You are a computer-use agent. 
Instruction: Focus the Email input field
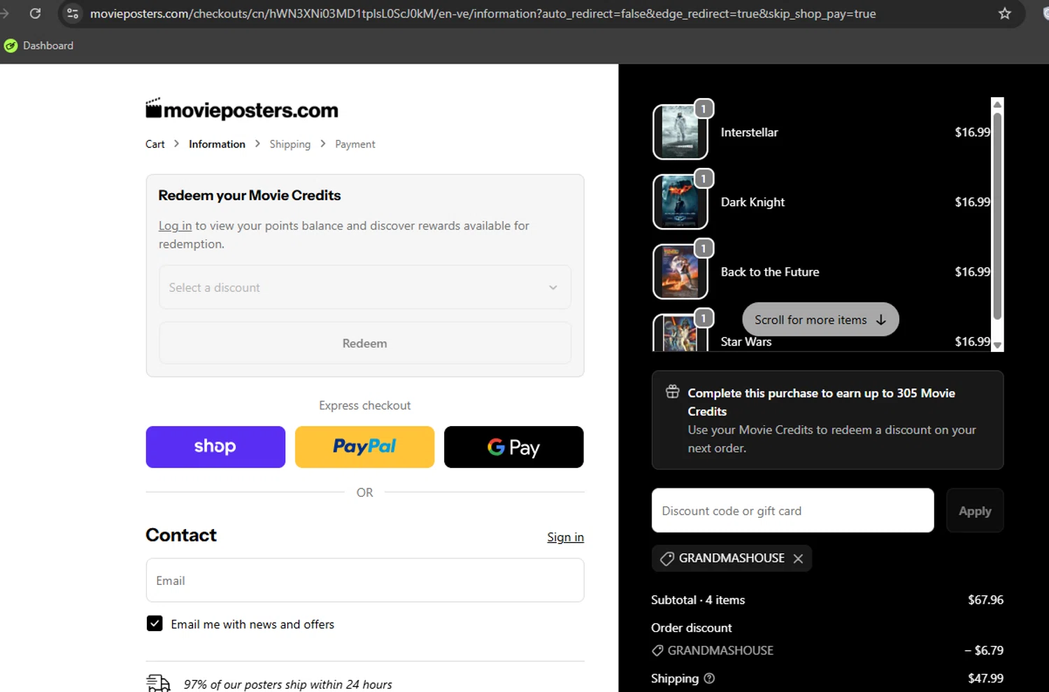click(365, 580)
